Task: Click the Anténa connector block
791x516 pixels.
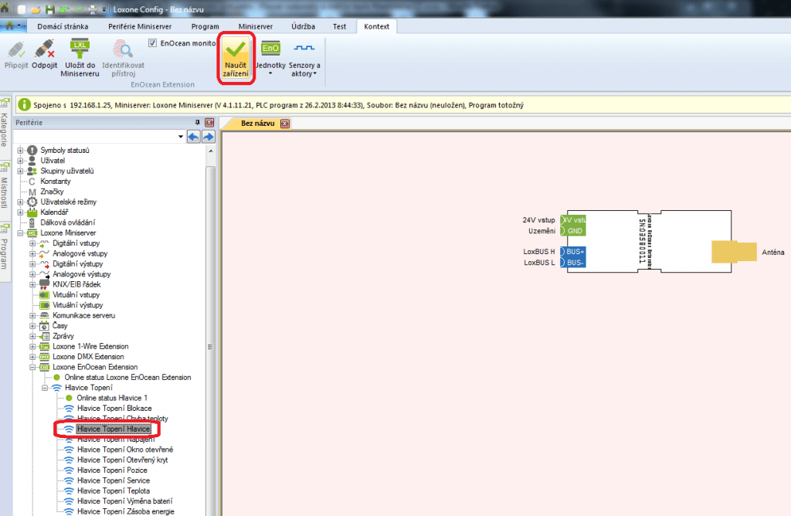Action: click(x=734, y=252)
